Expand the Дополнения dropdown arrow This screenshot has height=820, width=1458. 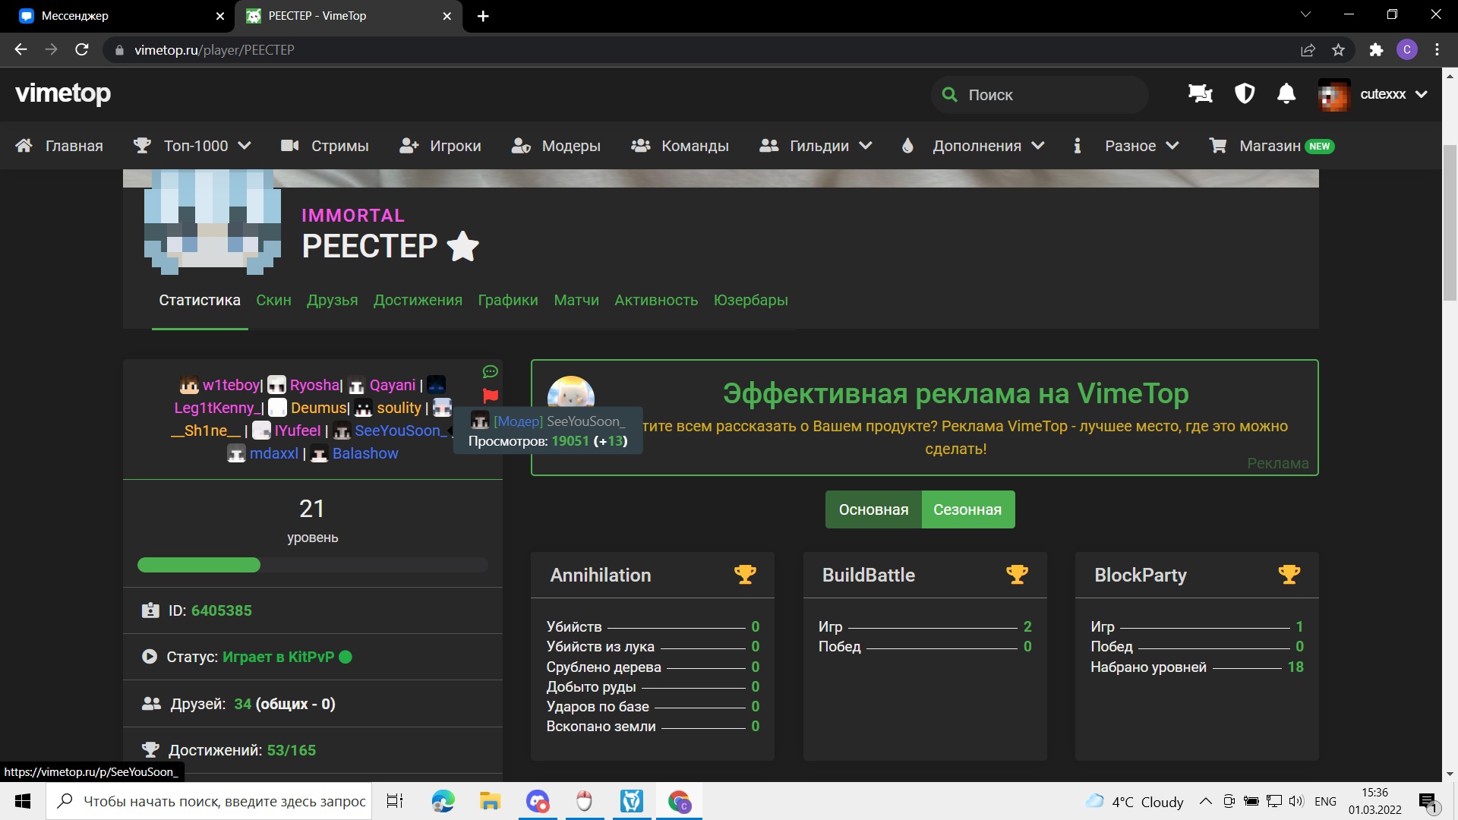point(1038,146)
